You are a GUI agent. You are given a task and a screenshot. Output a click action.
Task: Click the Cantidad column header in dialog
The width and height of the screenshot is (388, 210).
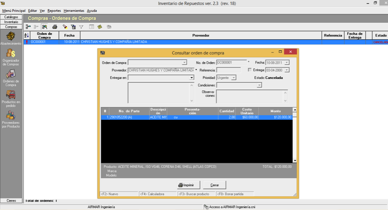point(227,111)
